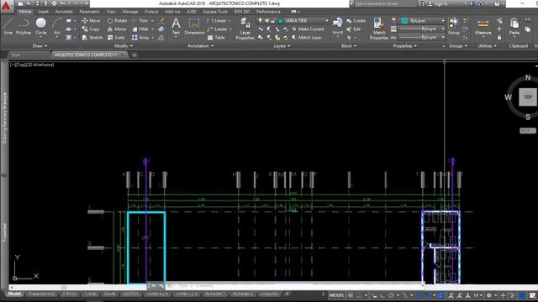Viewport: 538px width, 302px height.
Task: Toggle MODEL space button in status bar
Action: [337, 295]
